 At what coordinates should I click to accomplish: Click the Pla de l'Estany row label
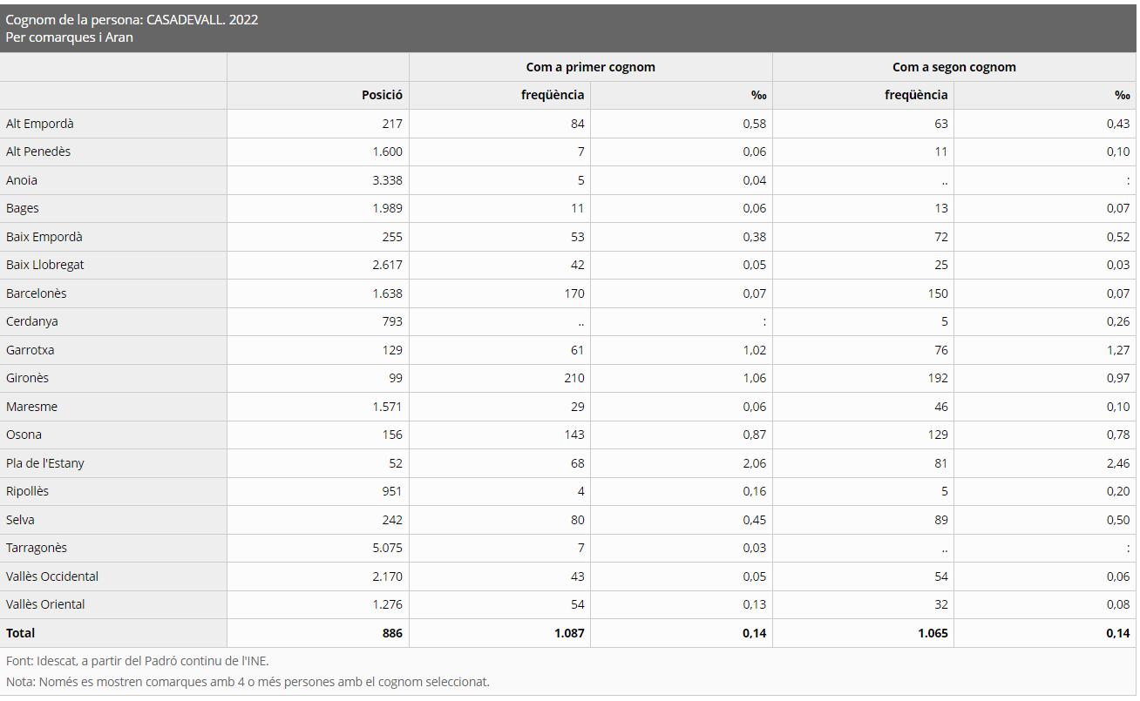pos(45,463)
